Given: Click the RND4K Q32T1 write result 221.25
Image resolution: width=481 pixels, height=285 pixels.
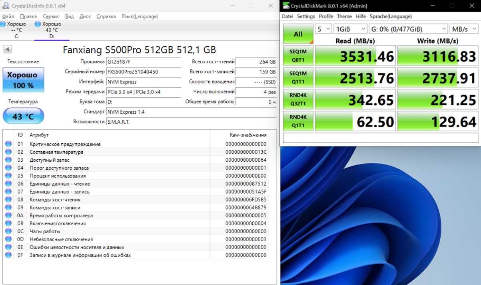Looking at the screenshot, I should click(x=438, y=99).
